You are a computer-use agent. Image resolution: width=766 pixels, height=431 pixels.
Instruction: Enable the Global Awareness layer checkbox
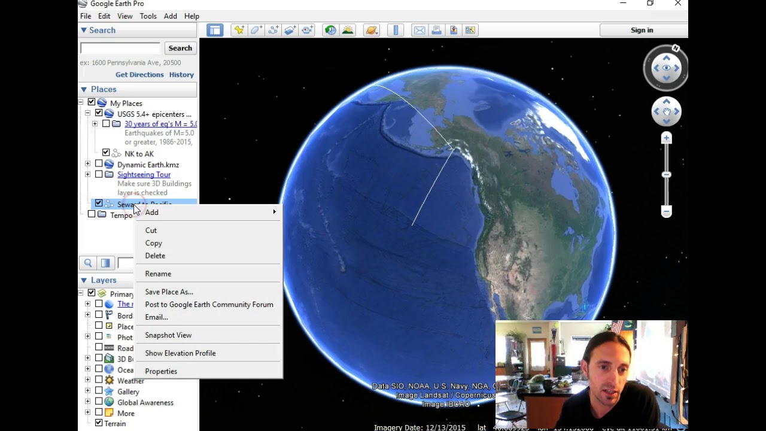pos(99,402)
